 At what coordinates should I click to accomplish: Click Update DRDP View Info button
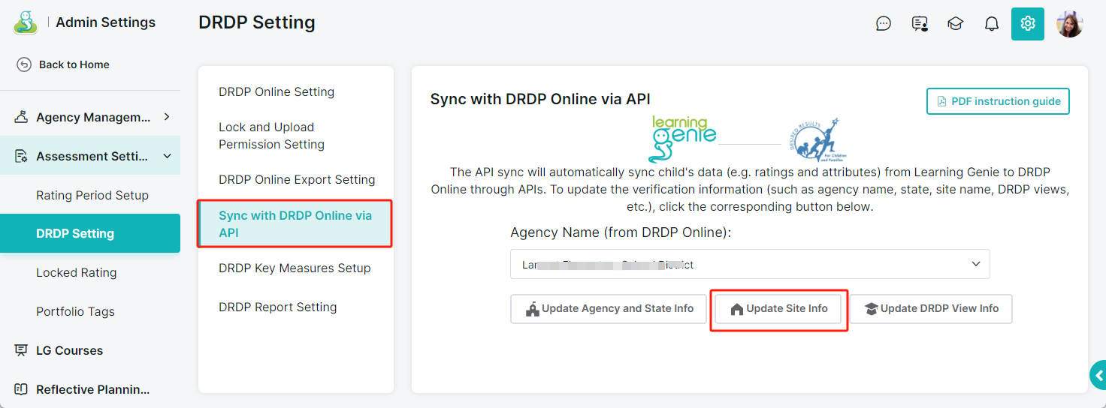[x=931, y=308]
